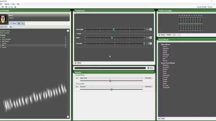
Task: Click the favorite icon on the Woman row
Action: pyautogui.click(x=65, y=47)
